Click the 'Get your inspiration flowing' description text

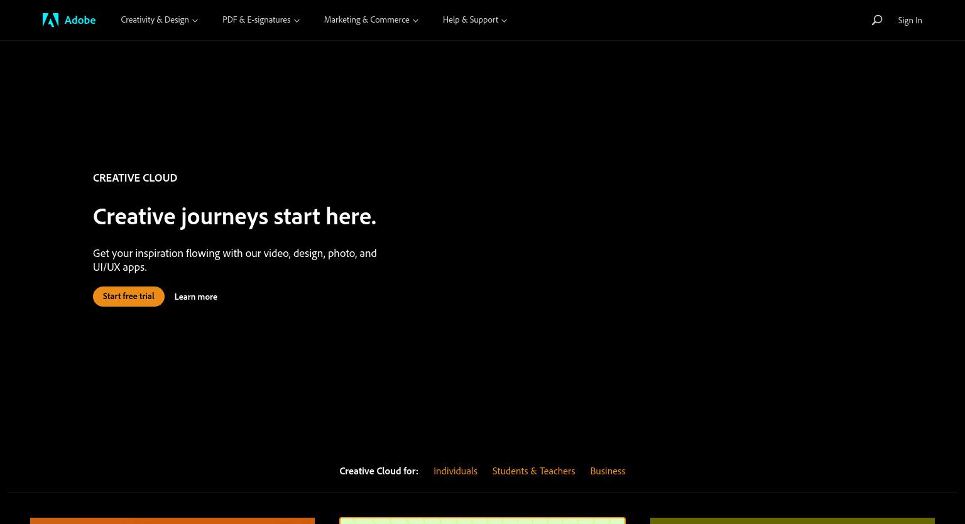point(235,259)
